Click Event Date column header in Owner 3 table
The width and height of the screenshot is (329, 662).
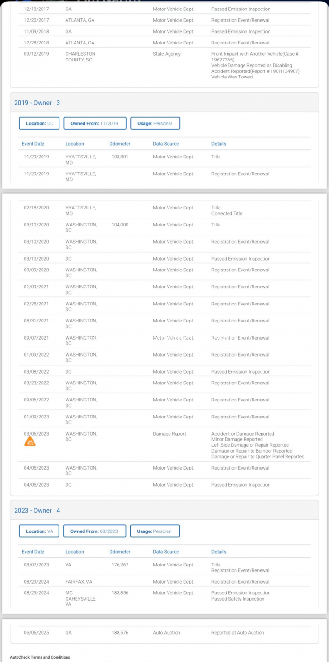point(33,144)
